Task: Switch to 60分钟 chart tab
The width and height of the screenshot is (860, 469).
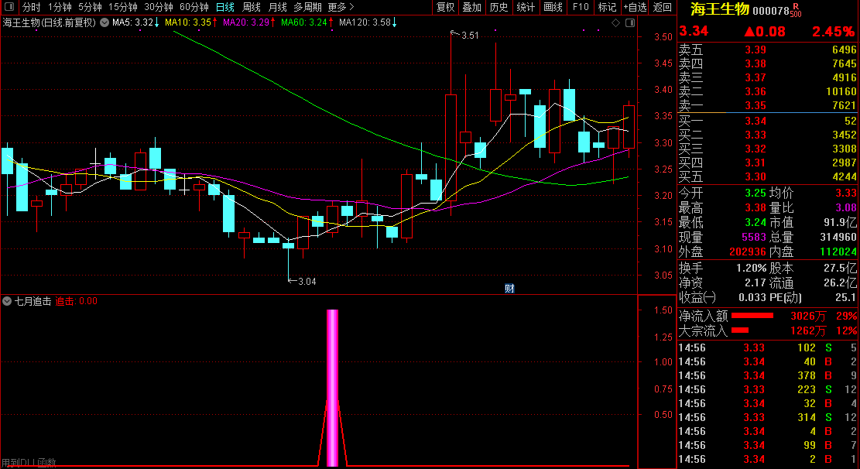Action: [194, 7]
